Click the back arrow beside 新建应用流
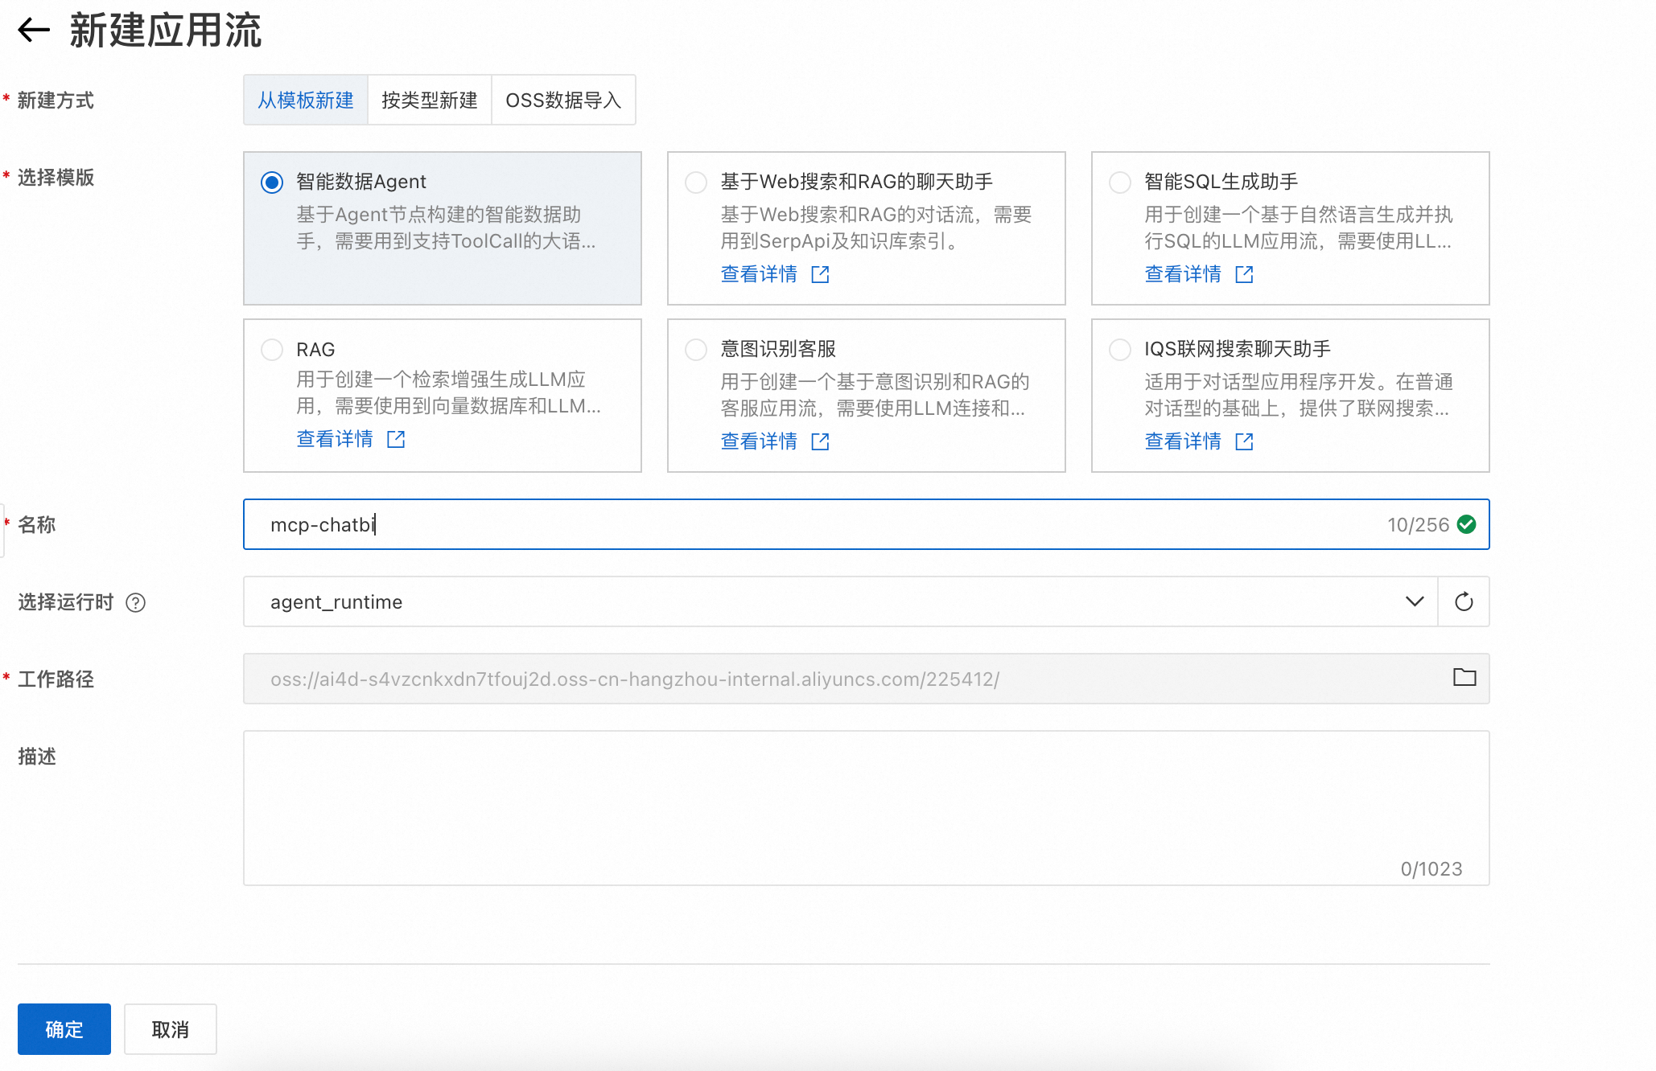Screen dimensions: 1656x1071 34,31
